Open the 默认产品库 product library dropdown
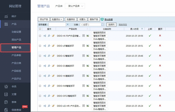175x112 pixels. tap(75, 6)
